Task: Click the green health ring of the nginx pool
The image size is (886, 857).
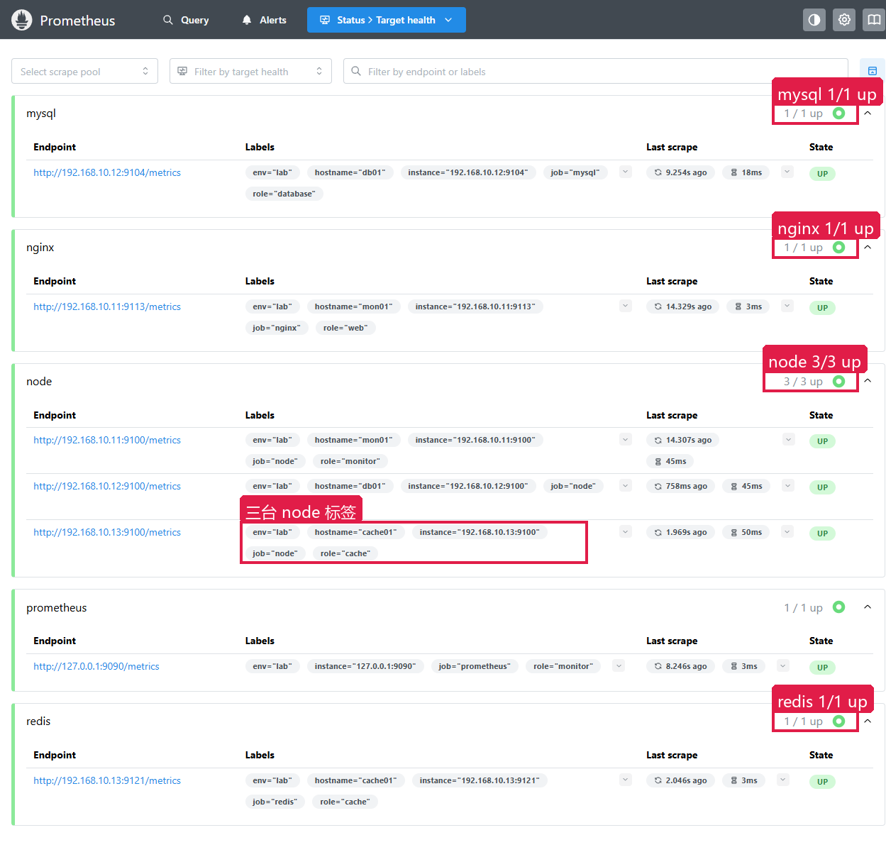Action: point(839,248)
